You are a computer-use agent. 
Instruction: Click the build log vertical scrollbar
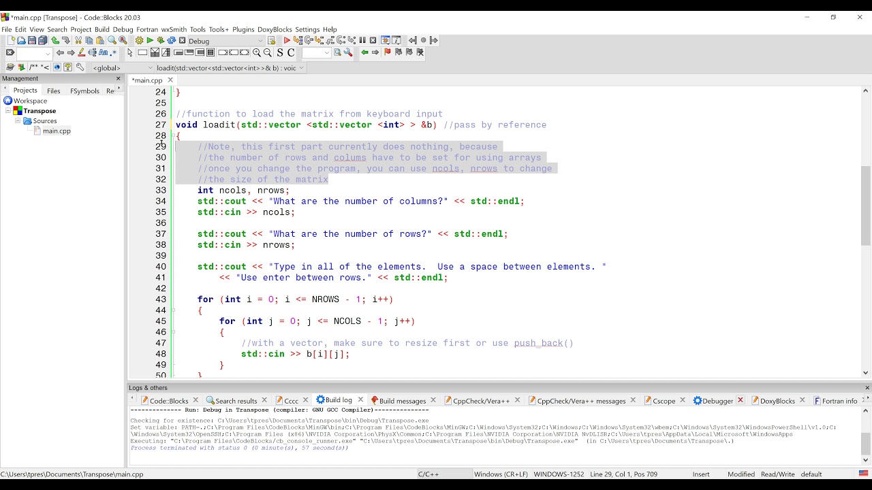click(866, 444)
